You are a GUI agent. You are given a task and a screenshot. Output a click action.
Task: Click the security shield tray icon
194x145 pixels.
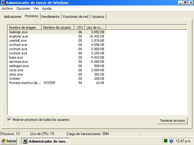(x=171, y=141)
